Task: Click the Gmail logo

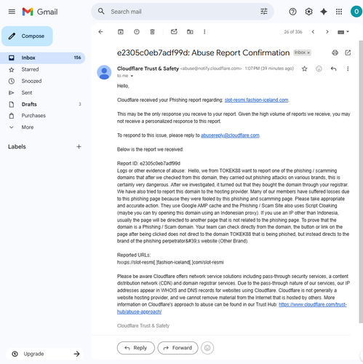Action: (x=40, y=12)
